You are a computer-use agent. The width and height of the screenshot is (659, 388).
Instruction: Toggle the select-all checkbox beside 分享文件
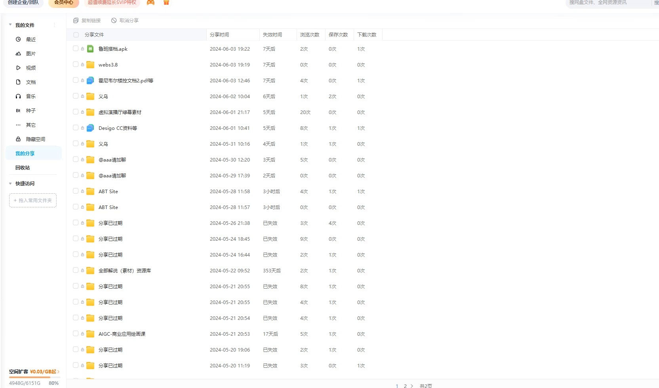76,35
